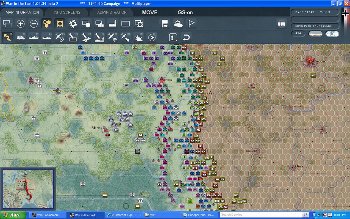This screenshot has height=219, width=350.
Task: Switch to War in the East taskbar button
Action: 86,215
